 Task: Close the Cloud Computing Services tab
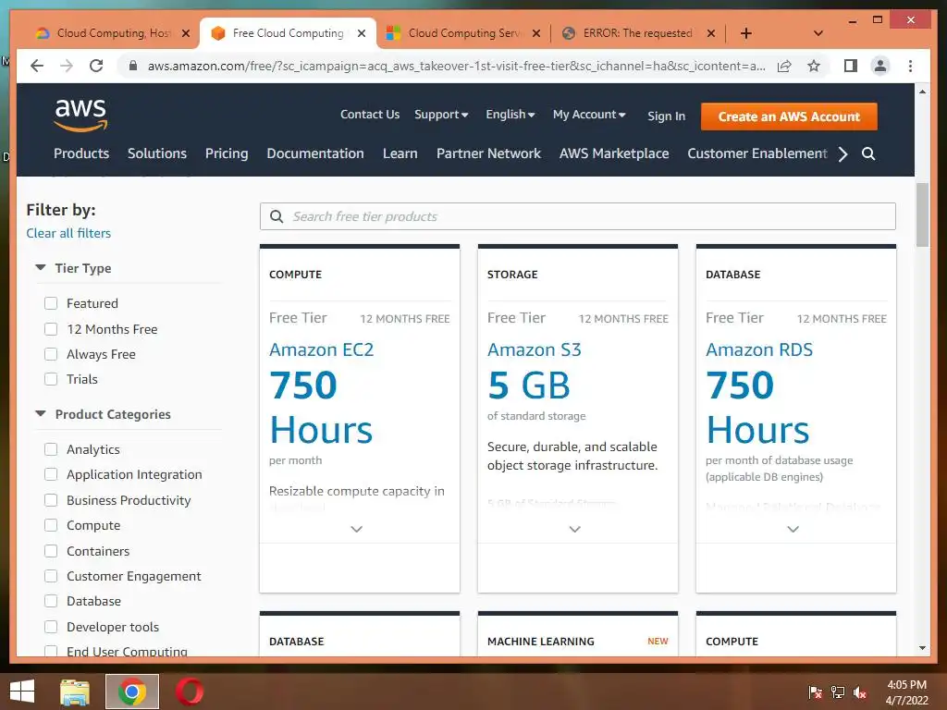click(x=535, y=33)
